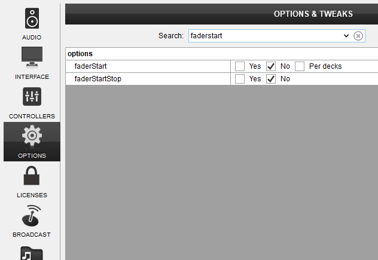The height and width of the screenshot is (260, 378).
Task: Open the Broadcast antenna icon
Action: (x=32, y=216)
